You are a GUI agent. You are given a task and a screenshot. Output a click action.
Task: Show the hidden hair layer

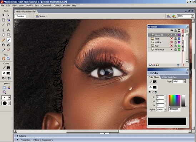pos(172,46)
